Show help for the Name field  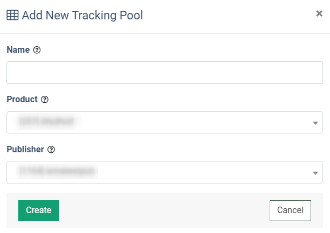pos(37,50)
